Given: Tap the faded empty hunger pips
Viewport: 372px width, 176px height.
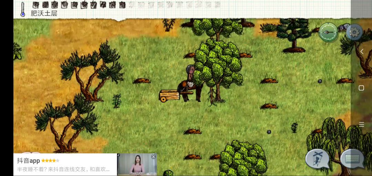Looking at the screenshot, I should point(174,5).
